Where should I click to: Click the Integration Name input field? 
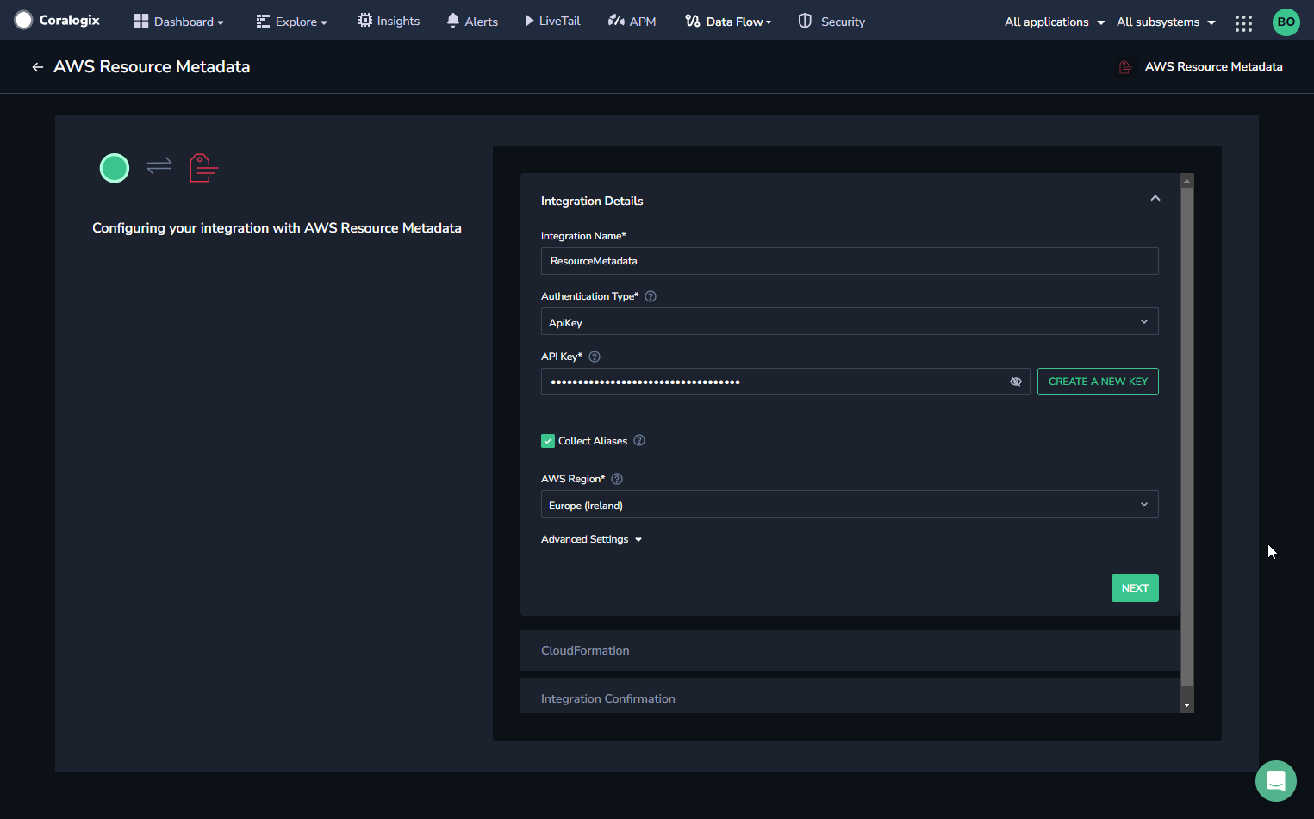pyautogui.click(x=850, y=261)
